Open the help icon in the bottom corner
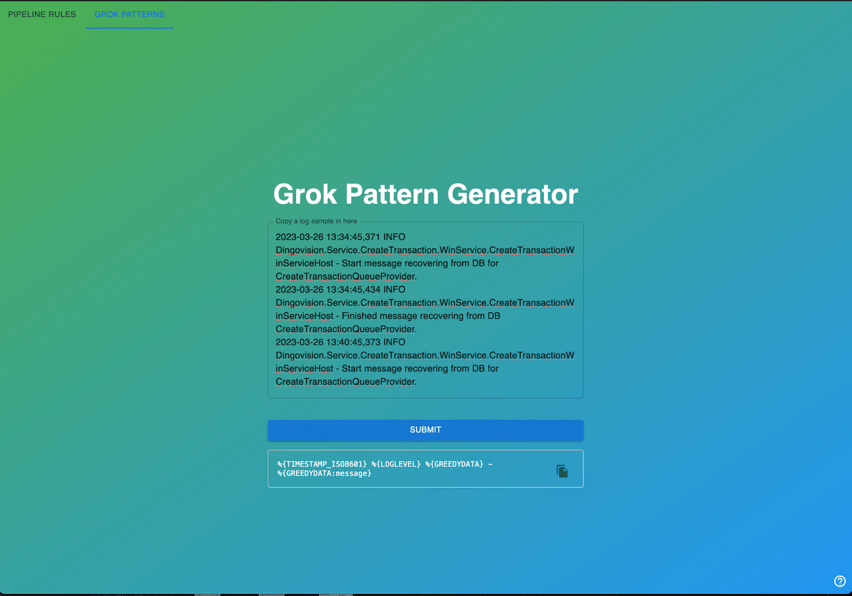 [x=840, y=581]
